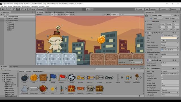Image resolution: width=181 pixels, height=102 pixels.
Task: Open the Collab button
Action: (x=139, y=9)
